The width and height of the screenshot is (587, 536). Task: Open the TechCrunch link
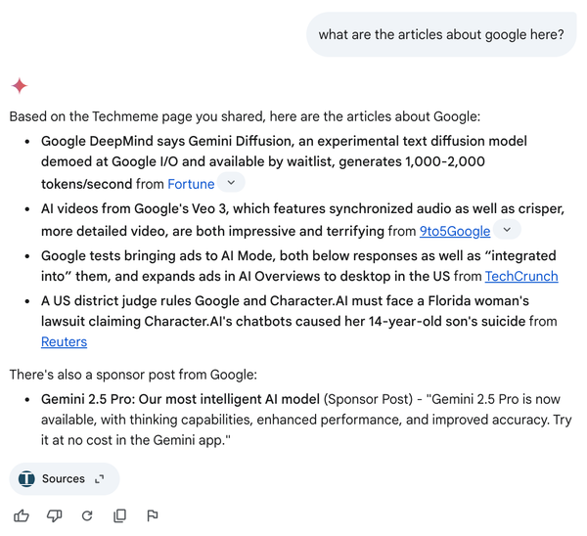pos(521,276)
